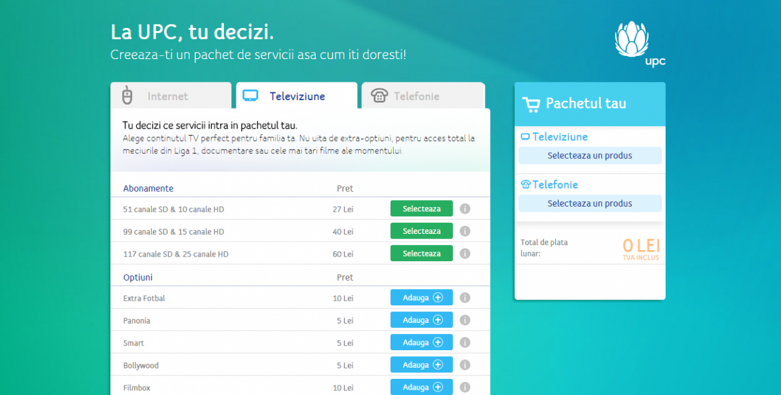Click the 'La UPC, tu decizi.' headline
This screenshot has height=395, width=781.
click(192, 32)
